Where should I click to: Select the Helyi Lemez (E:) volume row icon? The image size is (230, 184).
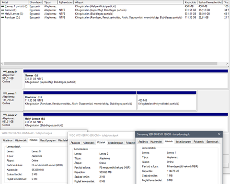click(x=2, y=14)
